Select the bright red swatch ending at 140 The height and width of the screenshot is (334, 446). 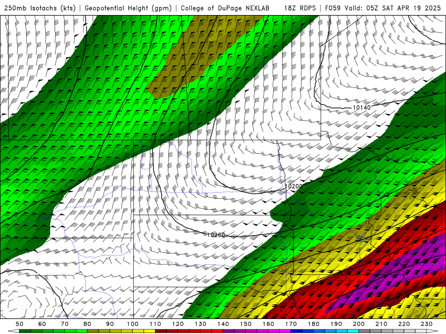[x=217, y=331]
